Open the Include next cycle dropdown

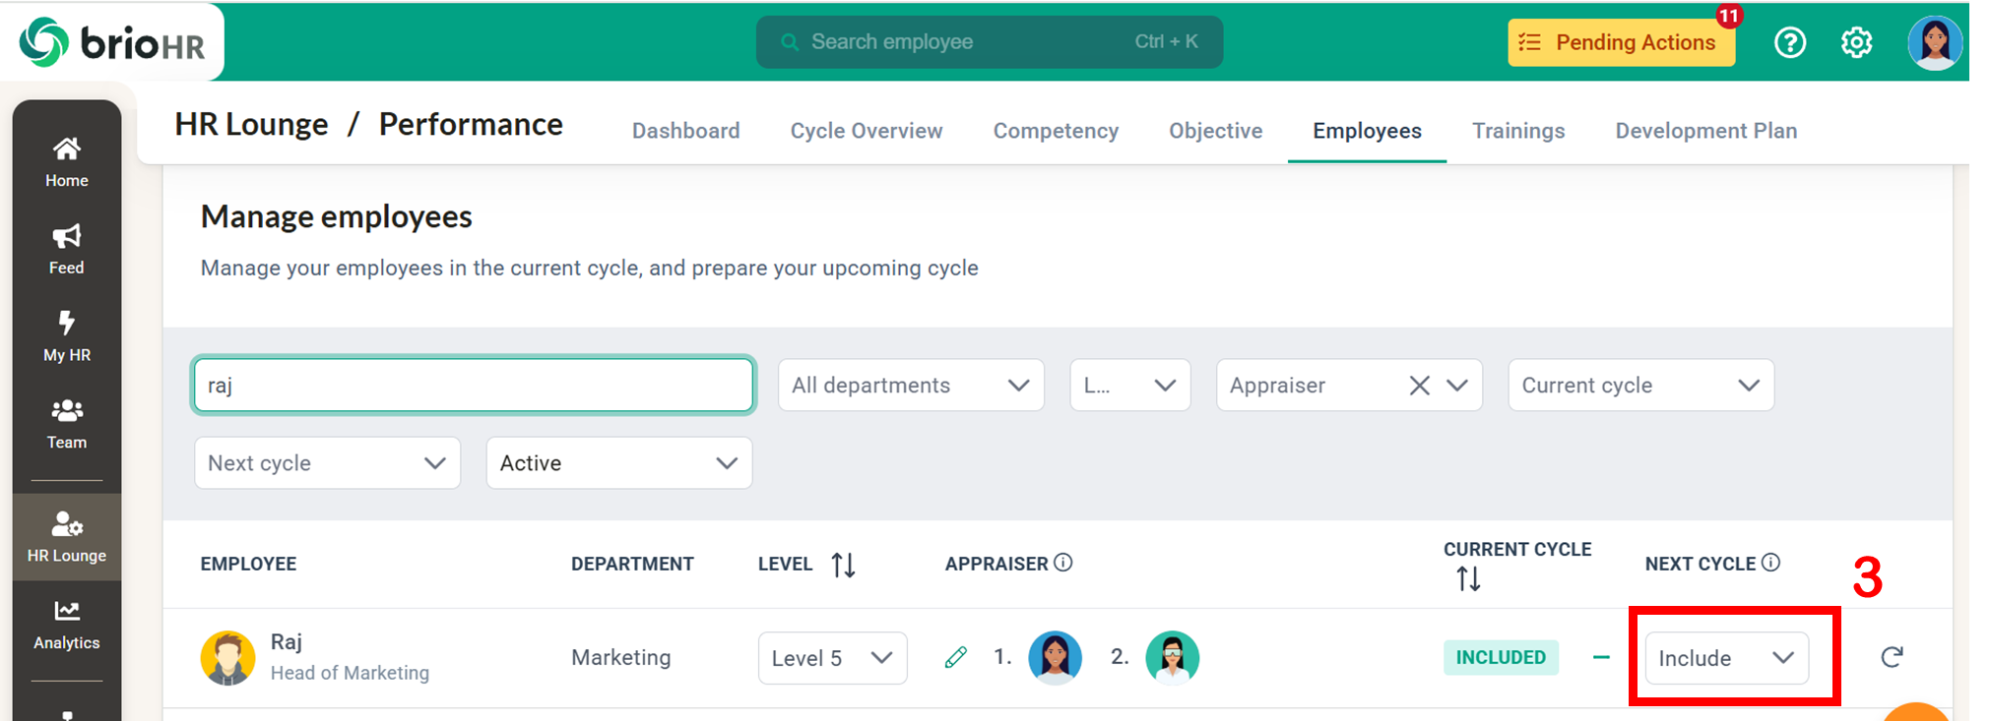pyautogui.click(x=1726, y=658)
